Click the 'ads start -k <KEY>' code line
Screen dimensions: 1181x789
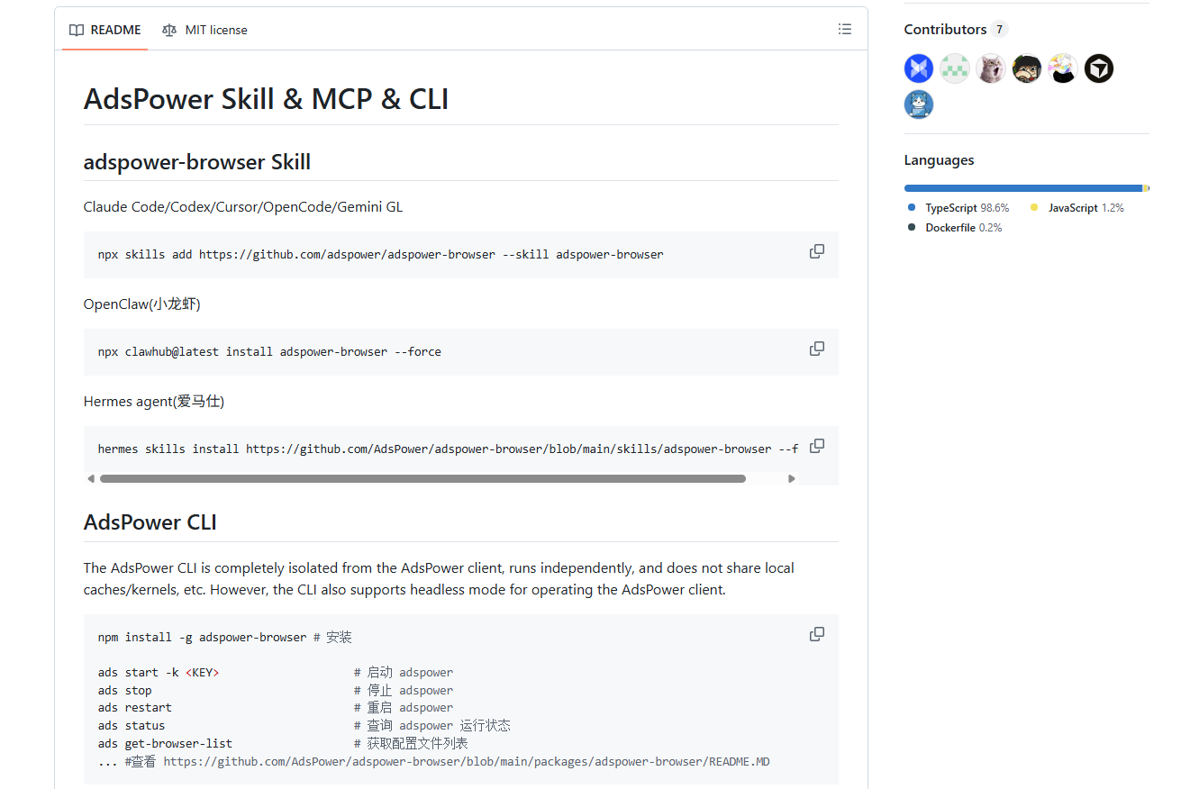coord(159,673)
